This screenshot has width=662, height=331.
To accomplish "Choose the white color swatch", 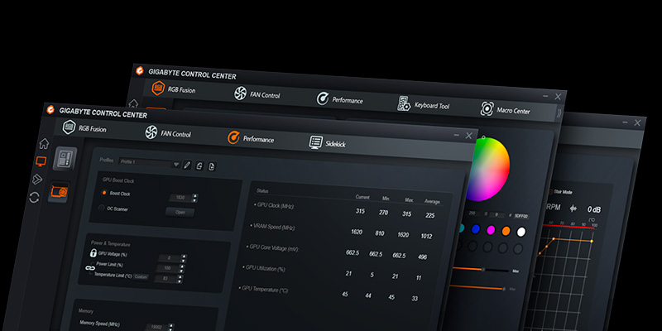I will 521,232.
